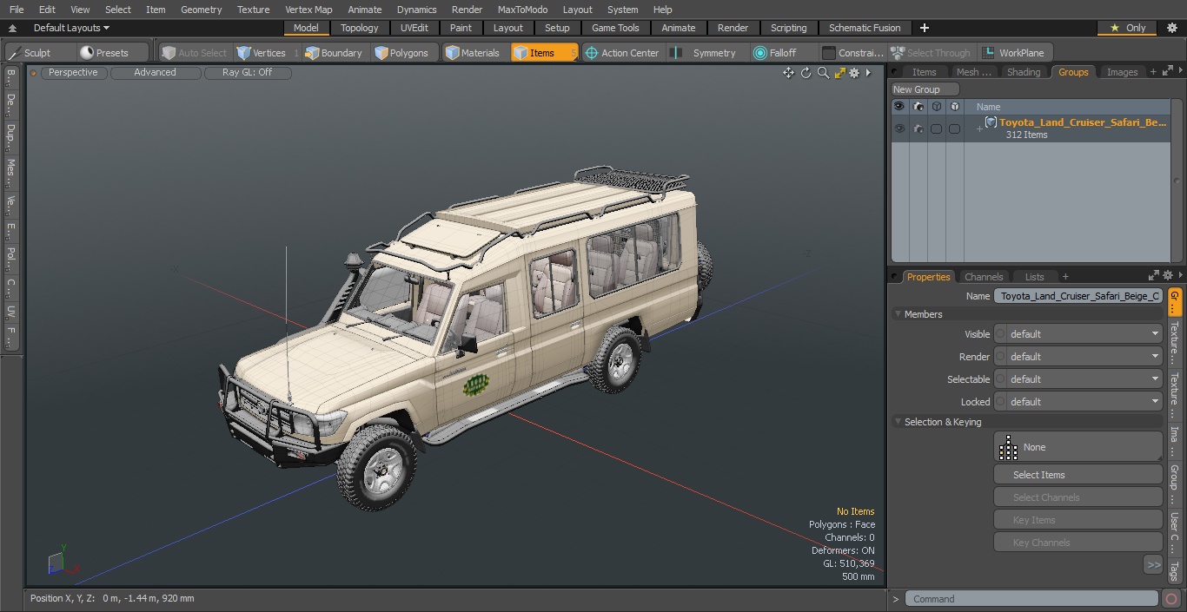This screenshot has height=612, width=1187.
Task: Click the Select Items button
Action: pyautogui.click(x=1078, y=475)
